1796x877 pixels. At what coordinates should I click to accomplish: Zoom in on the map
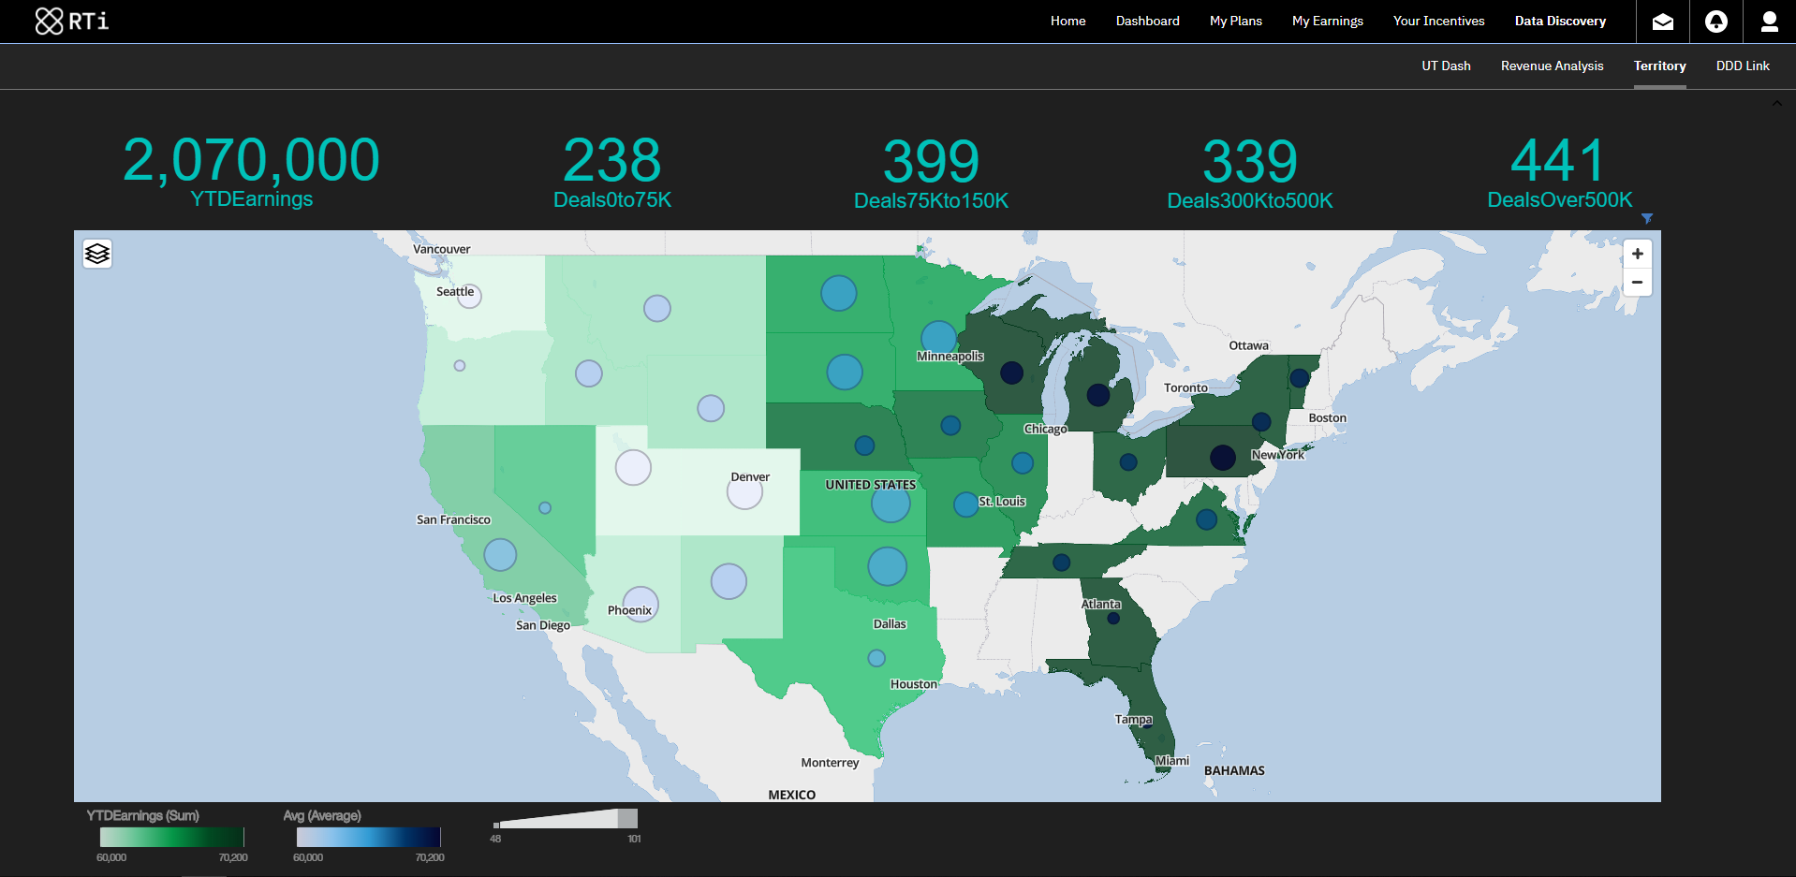[1637, 253]
